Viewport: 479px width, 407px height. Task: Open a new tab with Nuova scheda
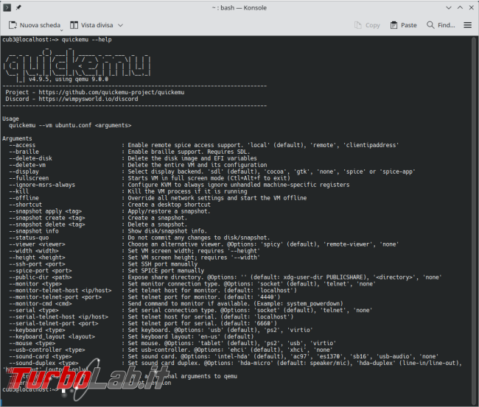tap(34, 25)
